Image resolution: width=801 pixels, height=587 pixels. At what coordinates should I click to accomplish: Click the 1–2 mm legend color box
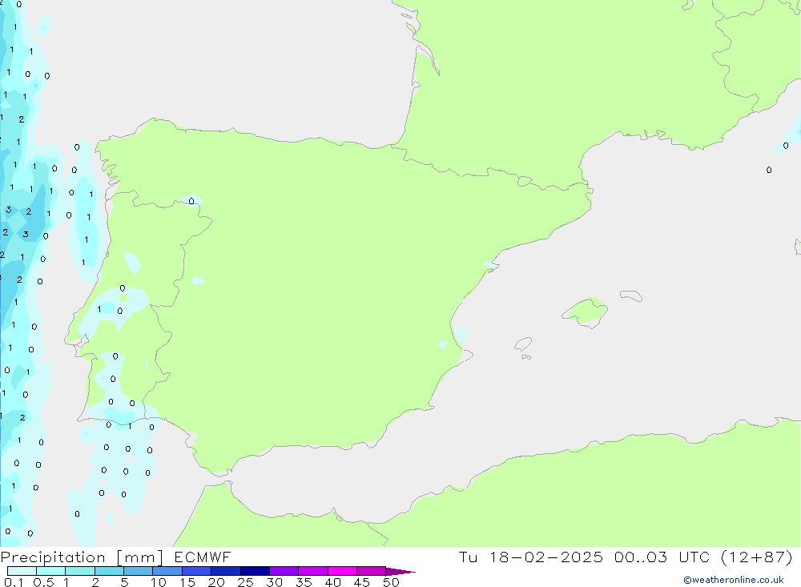tap(80, 571)
